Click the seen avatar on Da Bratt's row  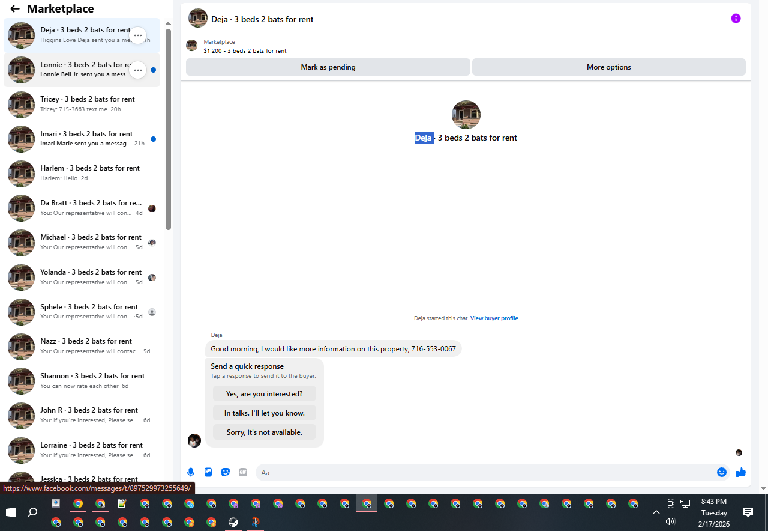(x=152, y=208)
